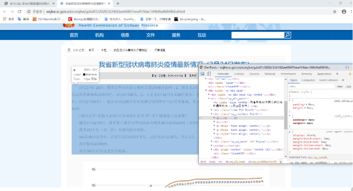Open the bboyfengting bookmark
Viewport: 353px width, 191px height.
[190, 19]
